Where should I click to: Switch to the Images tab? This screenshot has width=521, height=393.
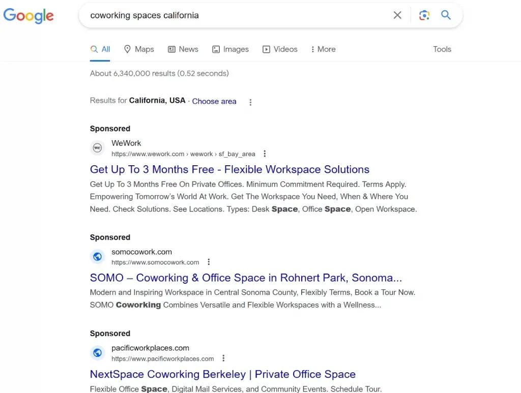pyautogui.click(x=230, y=49)
